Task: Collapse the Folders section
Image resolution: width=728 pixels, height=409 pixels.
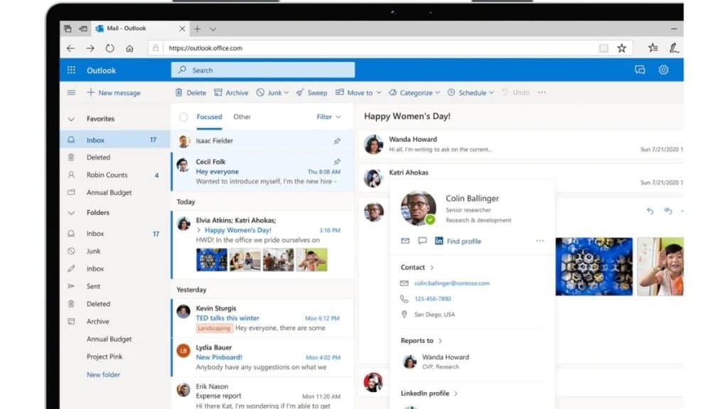Action: point(71,213)
